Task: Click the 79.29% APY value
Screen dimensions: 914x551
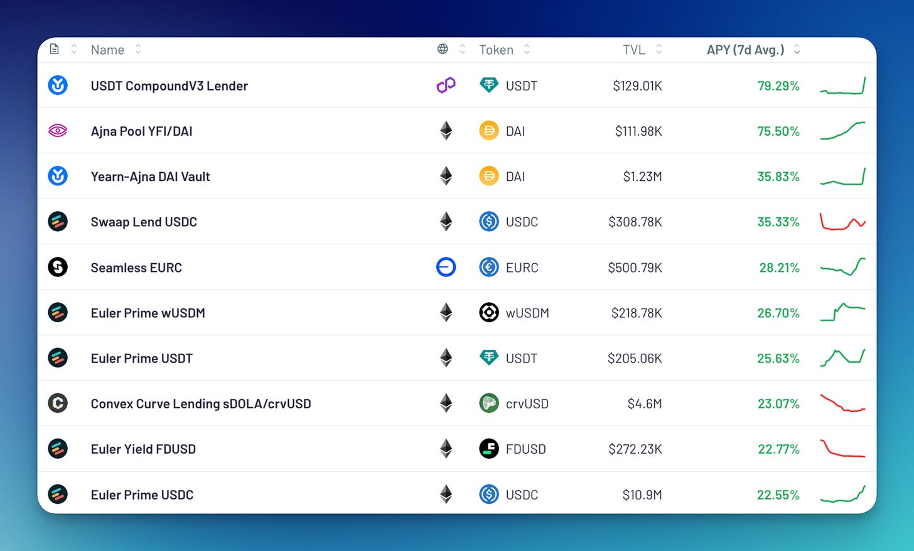Action: click(x=778, y=86)
